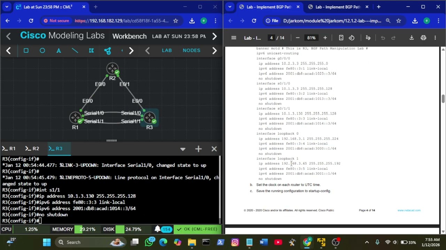The width and height of the screenshot is (446, 250).
Task: Click the left browser address bar URL
Action: (122, 21)
